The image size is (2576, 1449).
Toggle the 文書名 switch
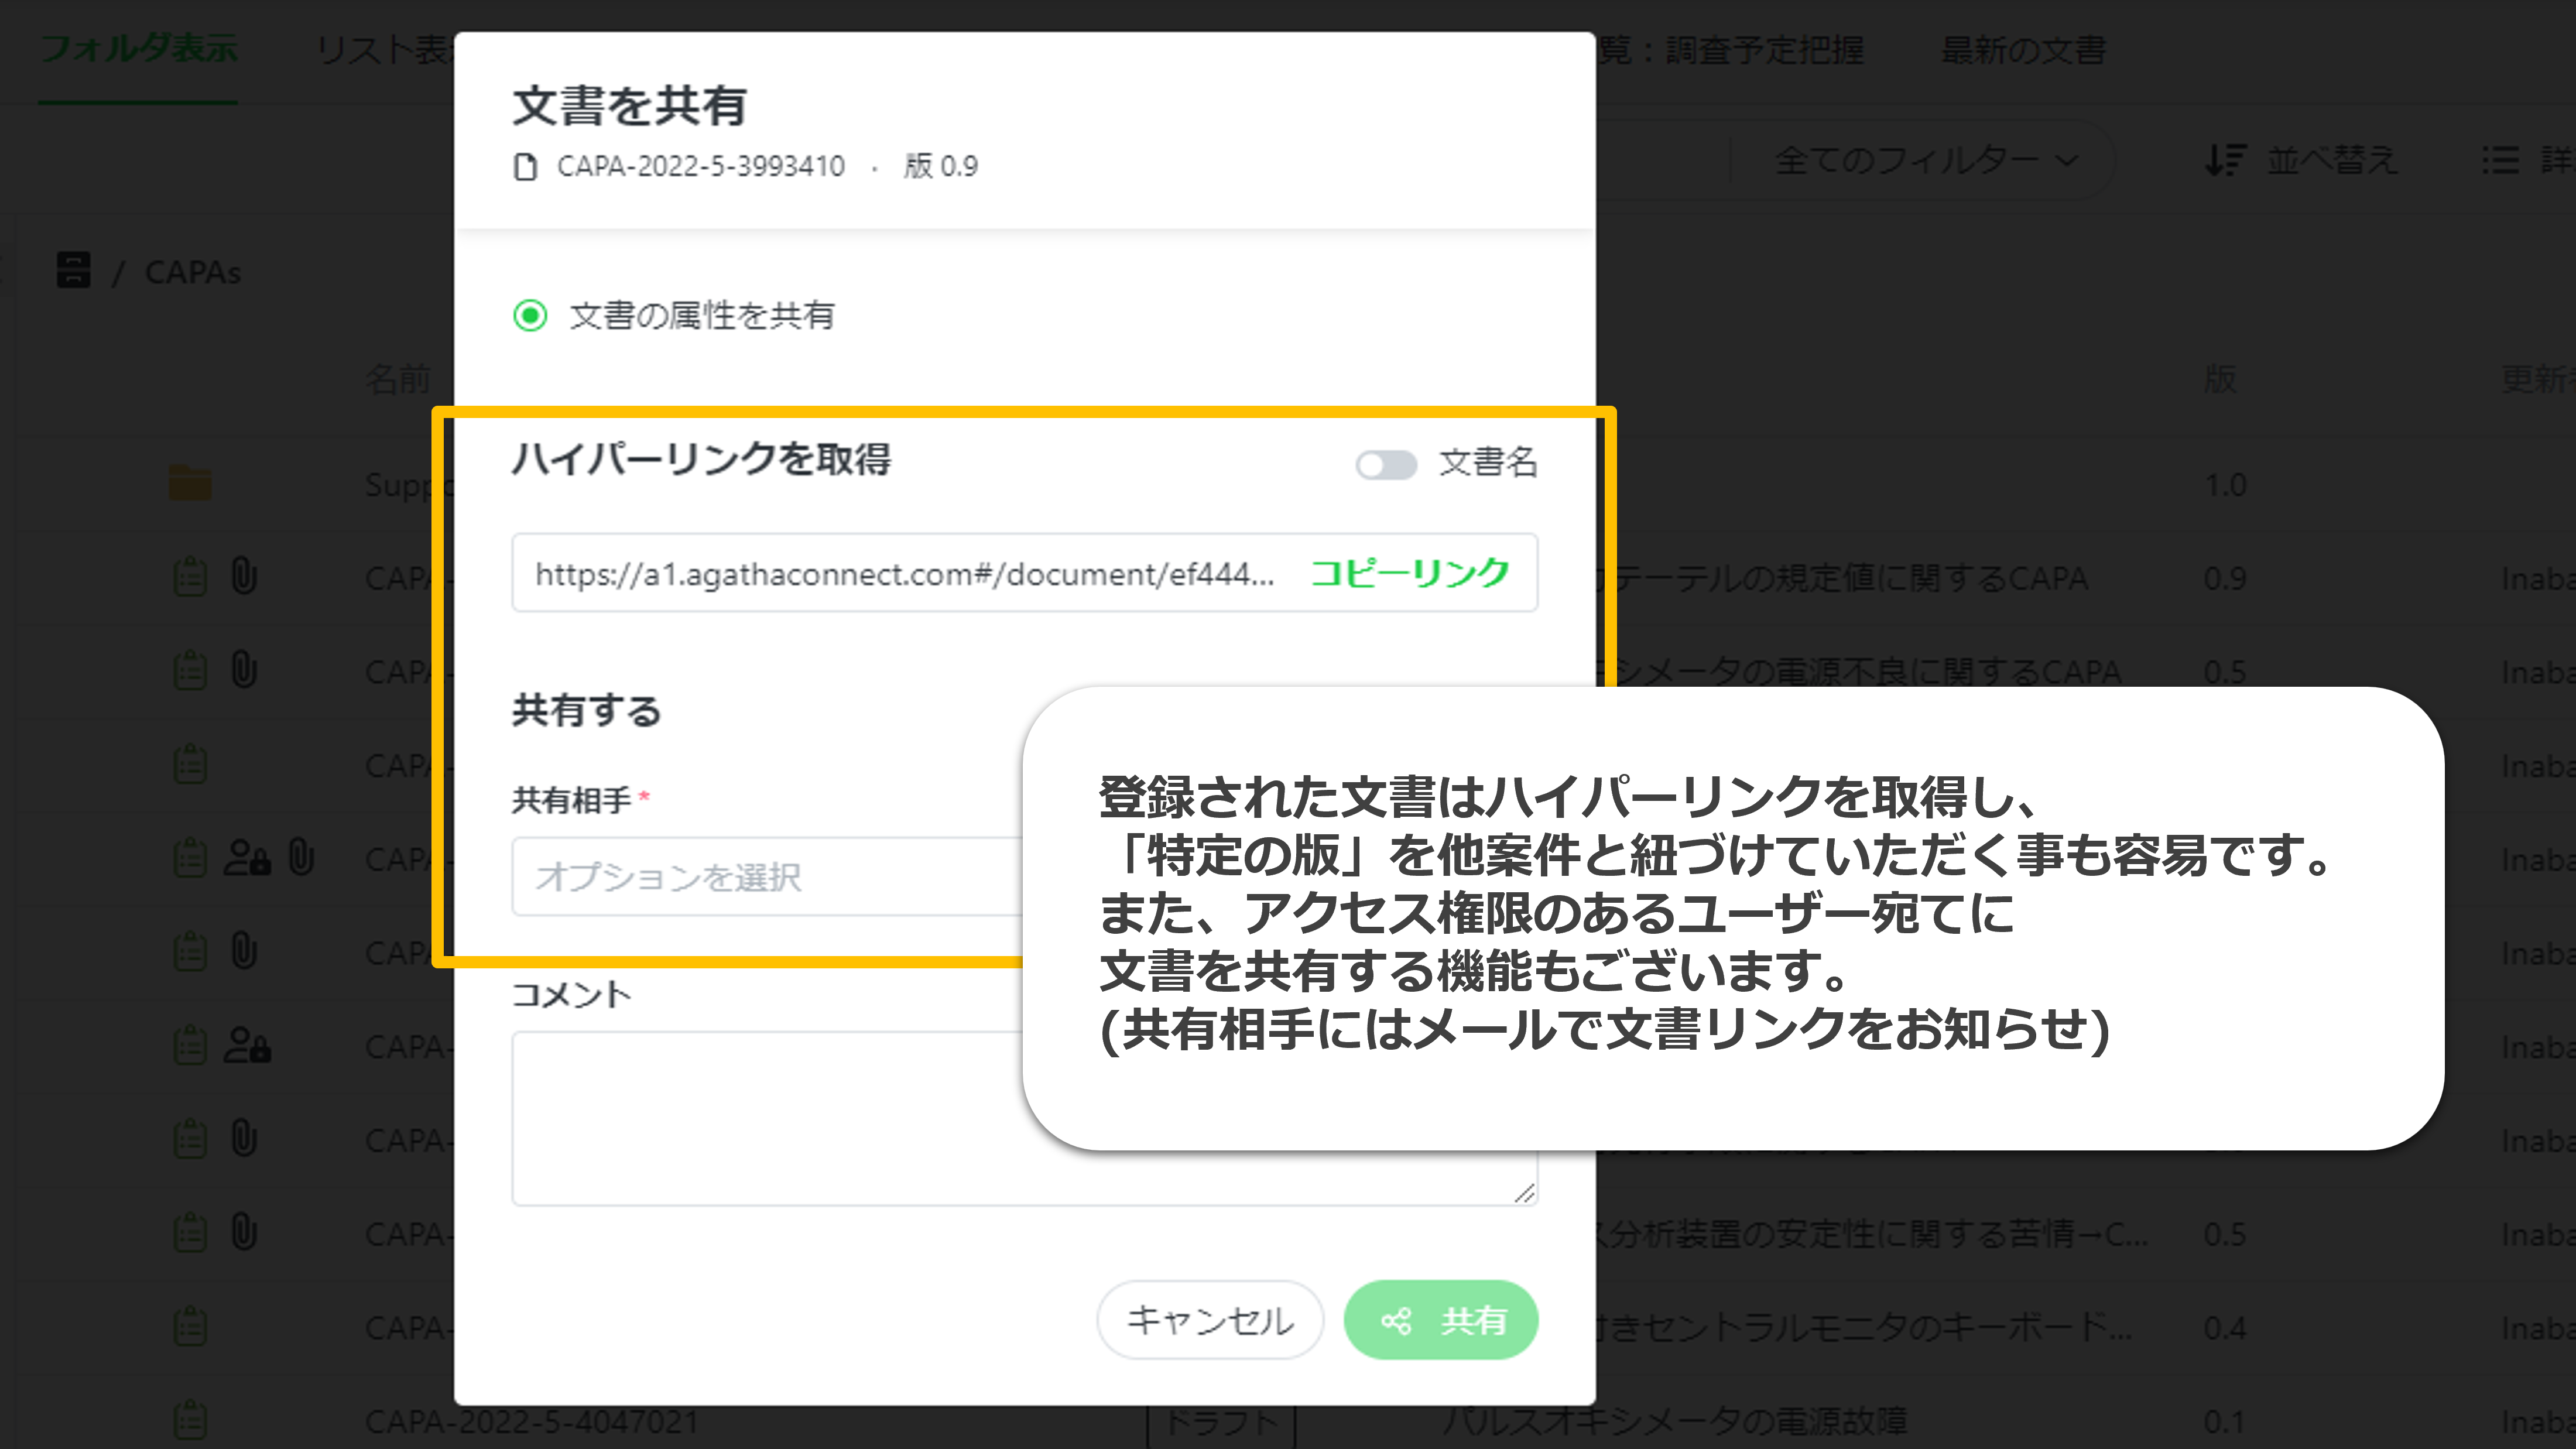pos(1386,464)
